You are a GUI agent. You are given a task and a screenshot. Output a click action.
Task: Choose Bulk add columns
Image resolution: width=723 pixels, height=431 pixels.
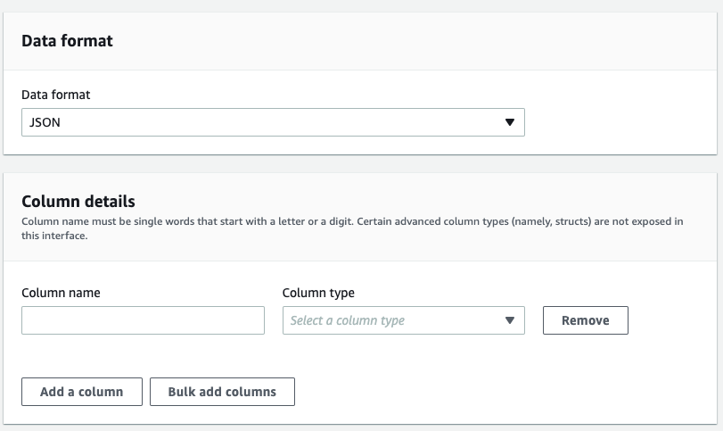pos(222,392)
